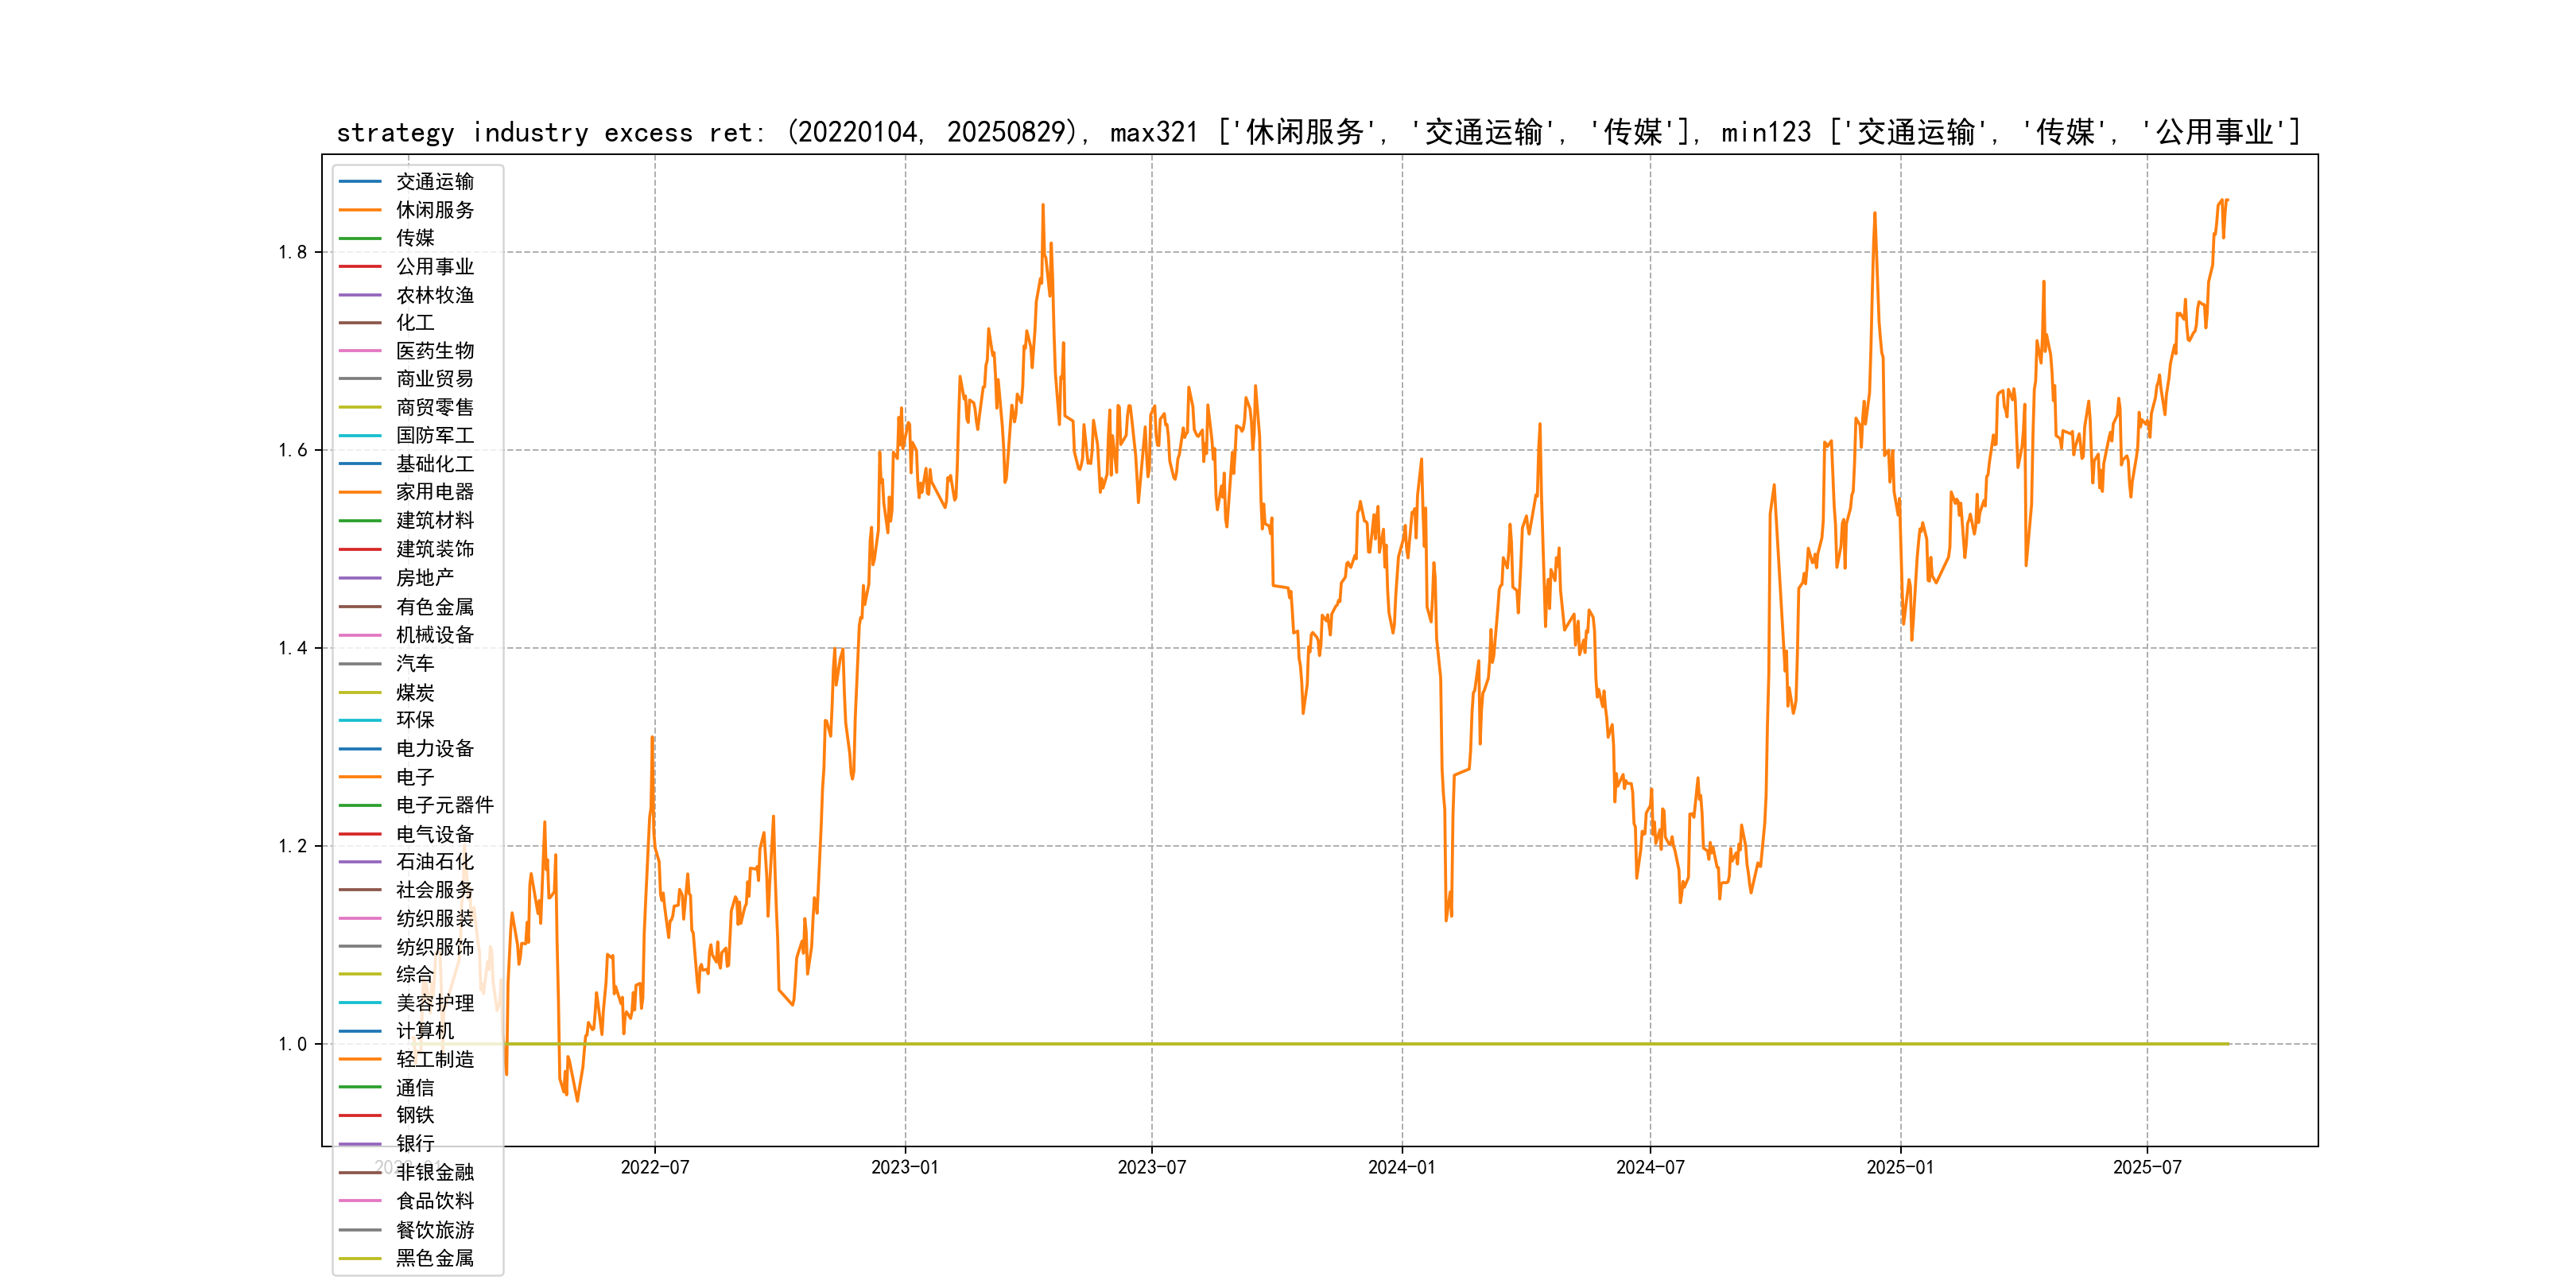Screen dimensions: 2576x1288
Task: Select the 计算机 legend entry
Action: (x=424, y=1031)
